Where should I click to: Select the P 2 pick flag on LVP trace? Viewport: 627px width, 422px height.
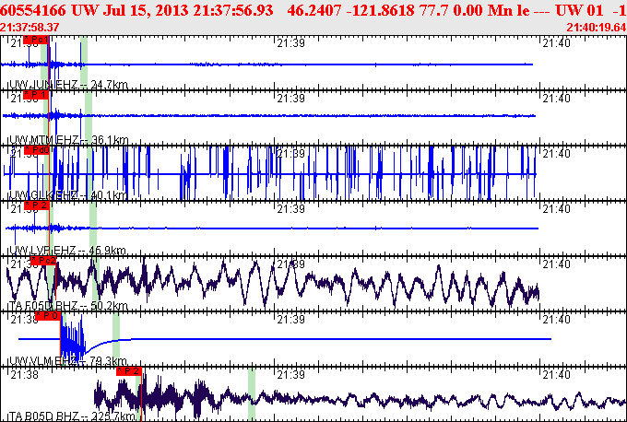tap(36, 205)
